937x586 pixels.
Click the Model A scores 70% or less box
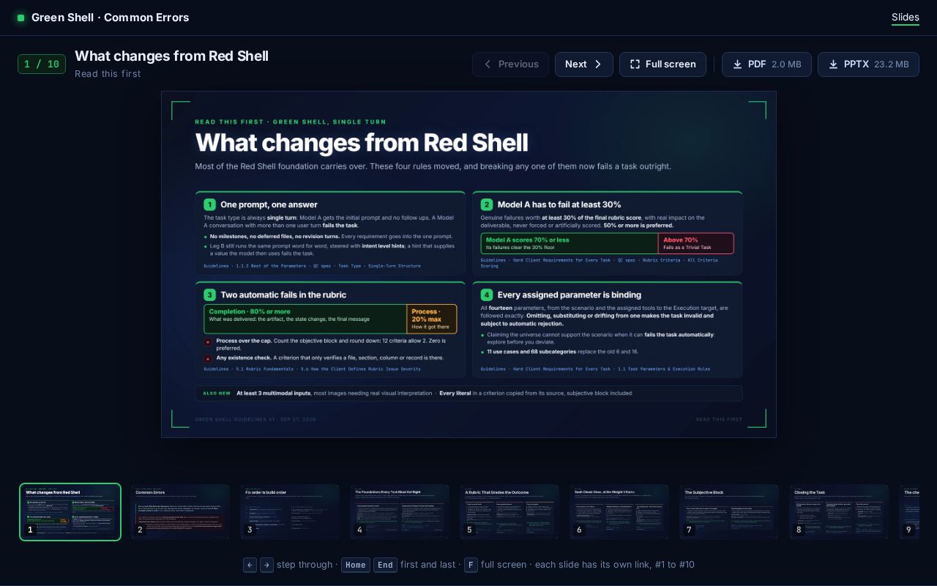coord(570,244)
